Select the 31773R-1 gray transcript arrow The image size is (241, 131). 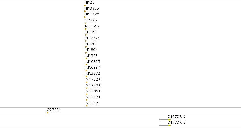tap(165, 119)
